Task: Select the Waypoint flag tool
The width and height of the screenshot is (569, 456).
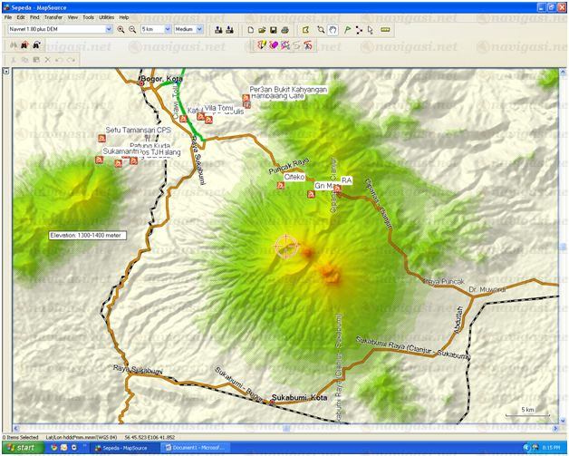Action: coord(346,29)
